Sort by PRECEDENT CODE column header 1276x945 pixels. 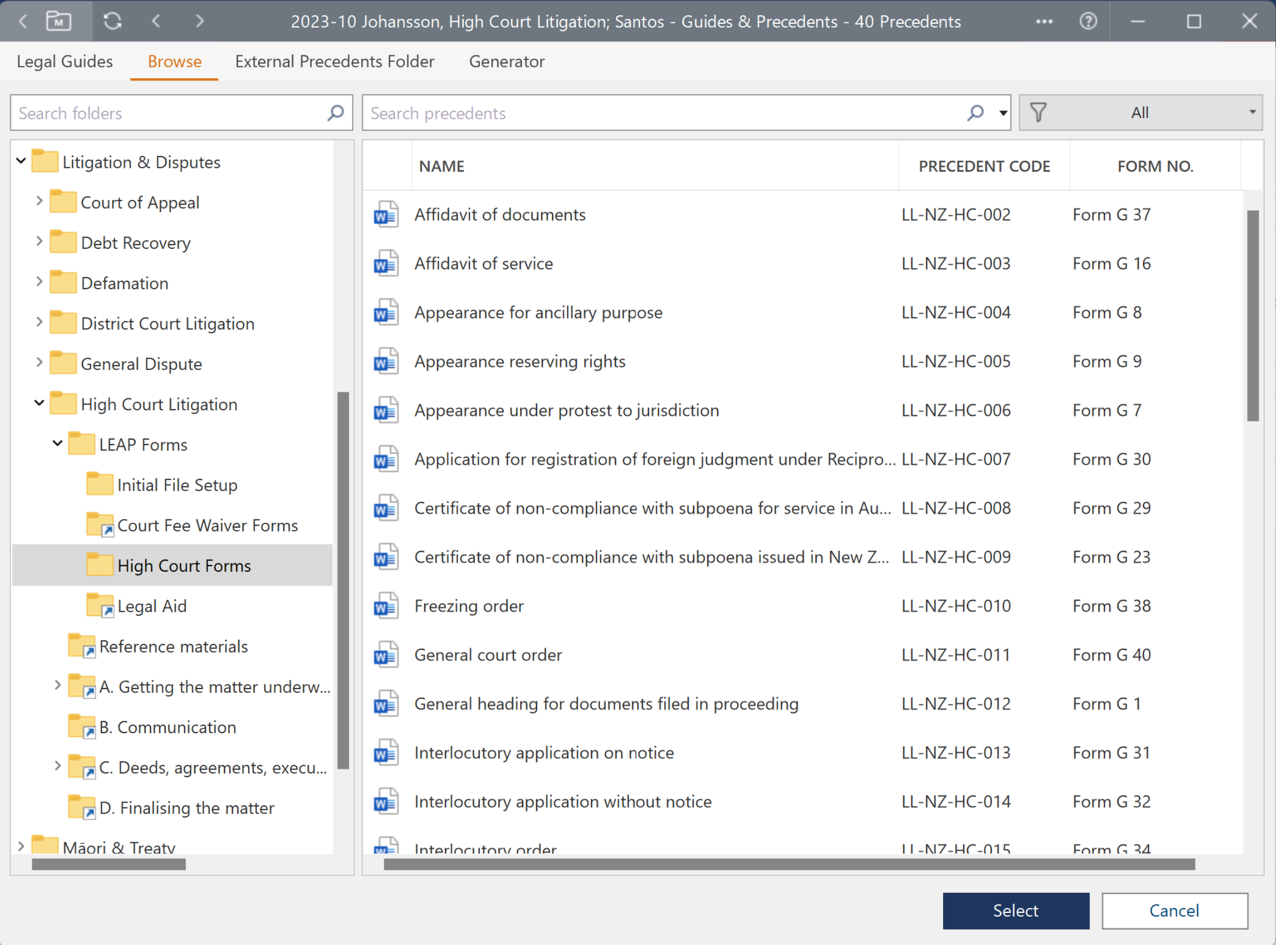[x=984, y=166]
